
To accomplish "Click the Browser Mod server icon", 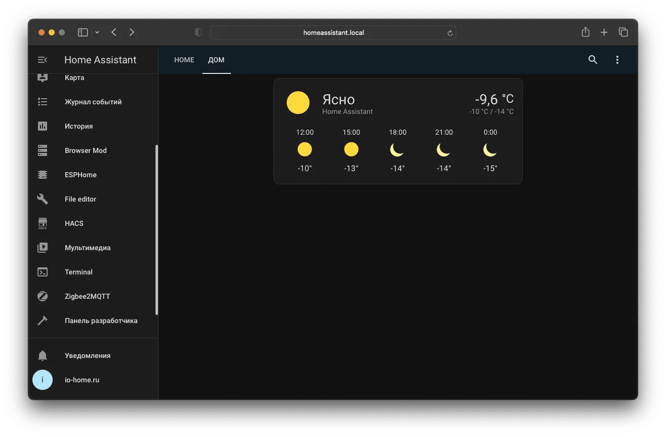I will coord(43,150).
